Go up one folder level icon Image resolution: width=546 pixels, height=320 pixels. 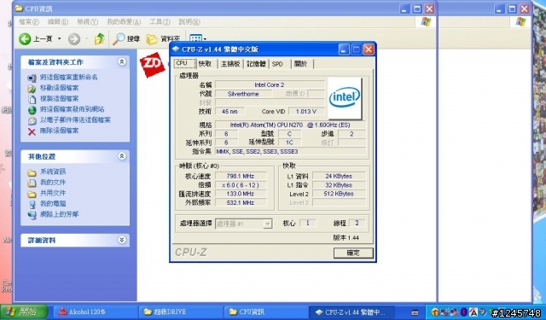pos(100,38)
